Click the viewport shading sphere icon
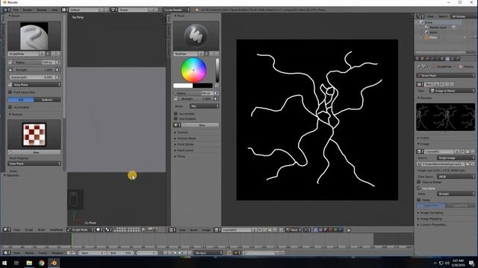 (99, 230)
